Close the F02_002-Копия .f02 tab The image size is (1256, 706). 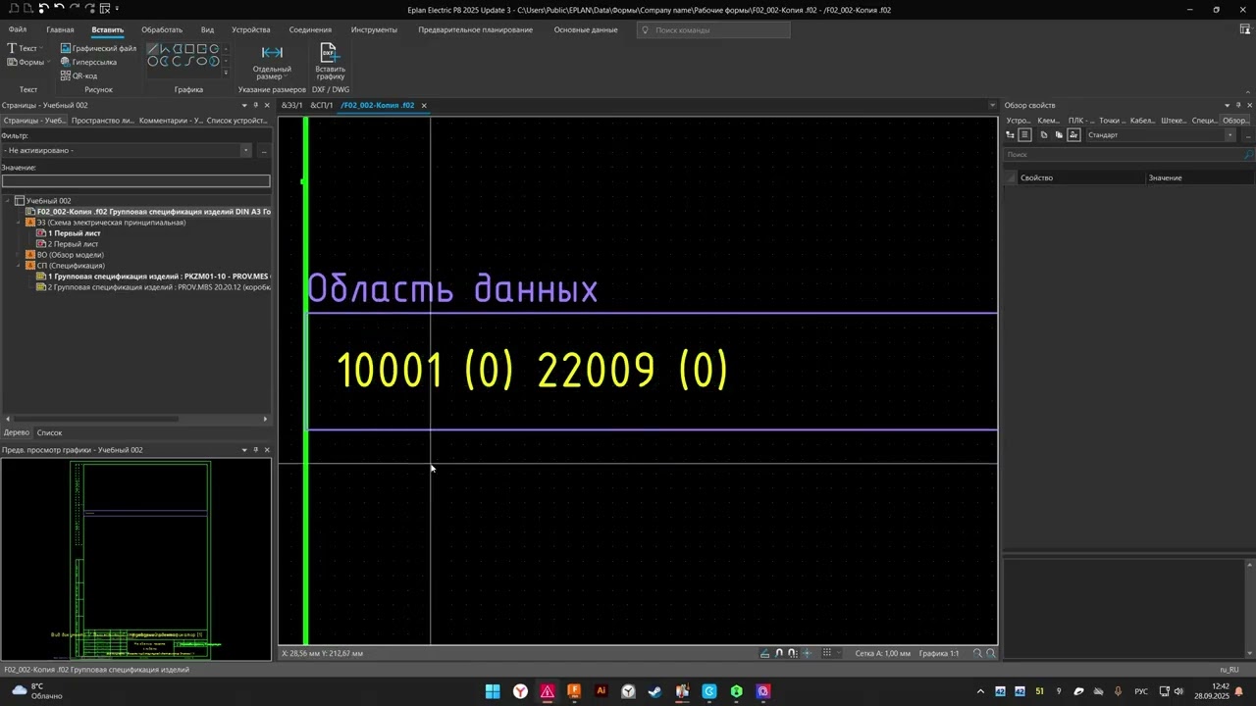(424, 105)
